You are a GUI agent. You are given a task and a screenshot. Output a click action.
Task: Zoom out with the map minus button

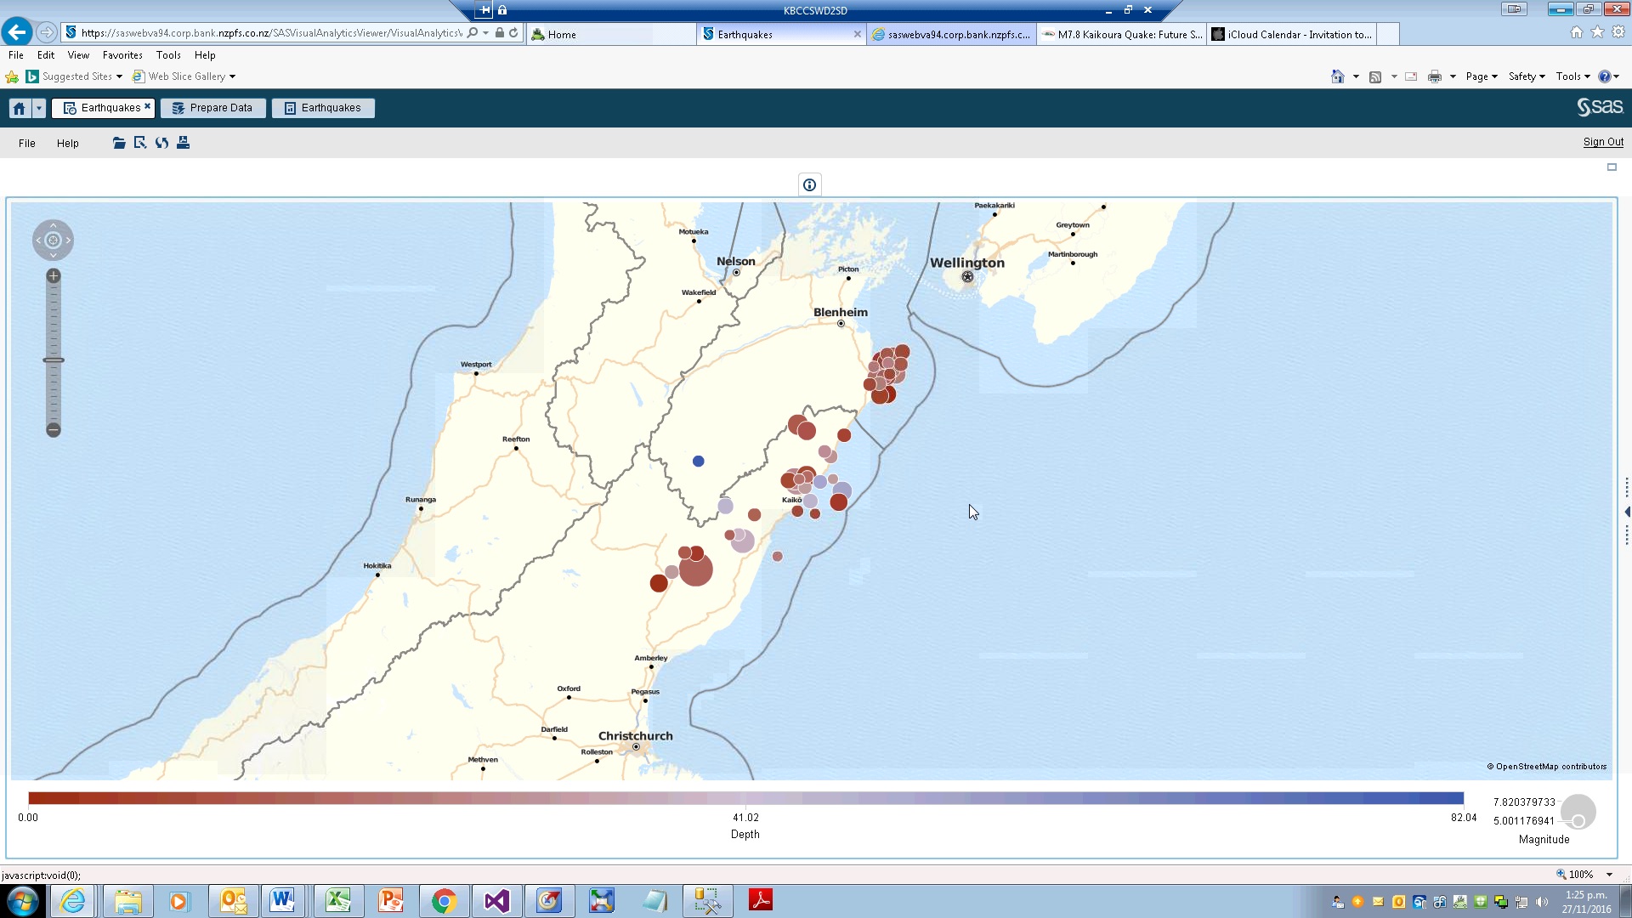pyautogui.click(x=54, y=430)
